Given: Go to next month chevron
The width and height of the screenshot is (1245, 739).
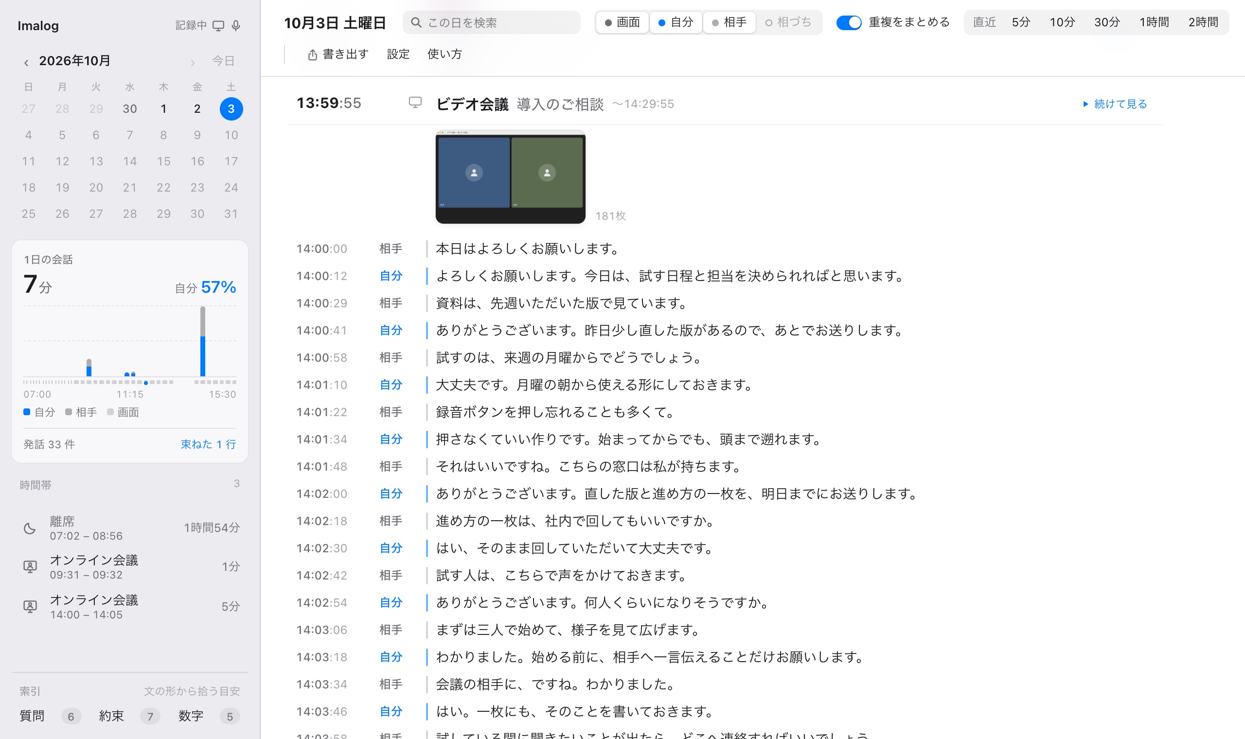Looking at the screenshot, I should pyautogui.click(x=192, y=62).
